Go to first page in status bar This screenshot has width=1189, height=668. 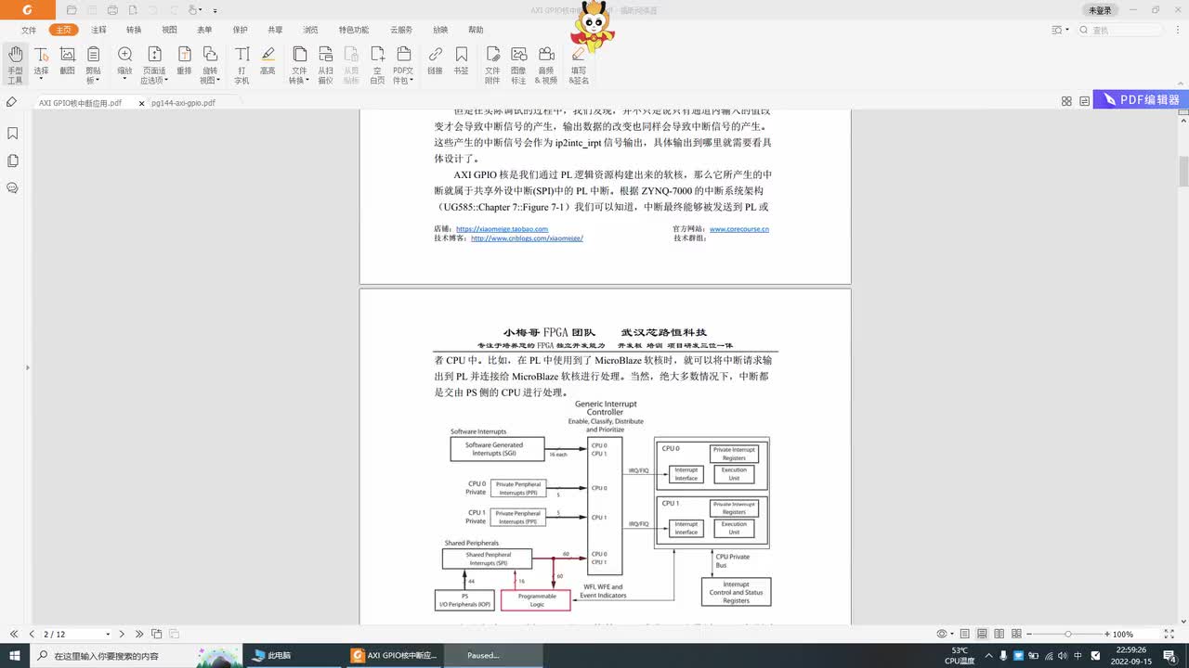point(14,634)
